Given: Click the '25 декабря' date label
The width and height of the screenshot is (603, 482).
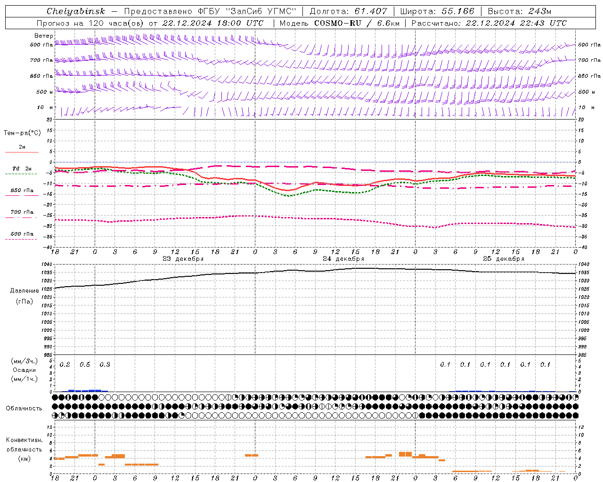Looking at the screenshot, I should (504, 259).
